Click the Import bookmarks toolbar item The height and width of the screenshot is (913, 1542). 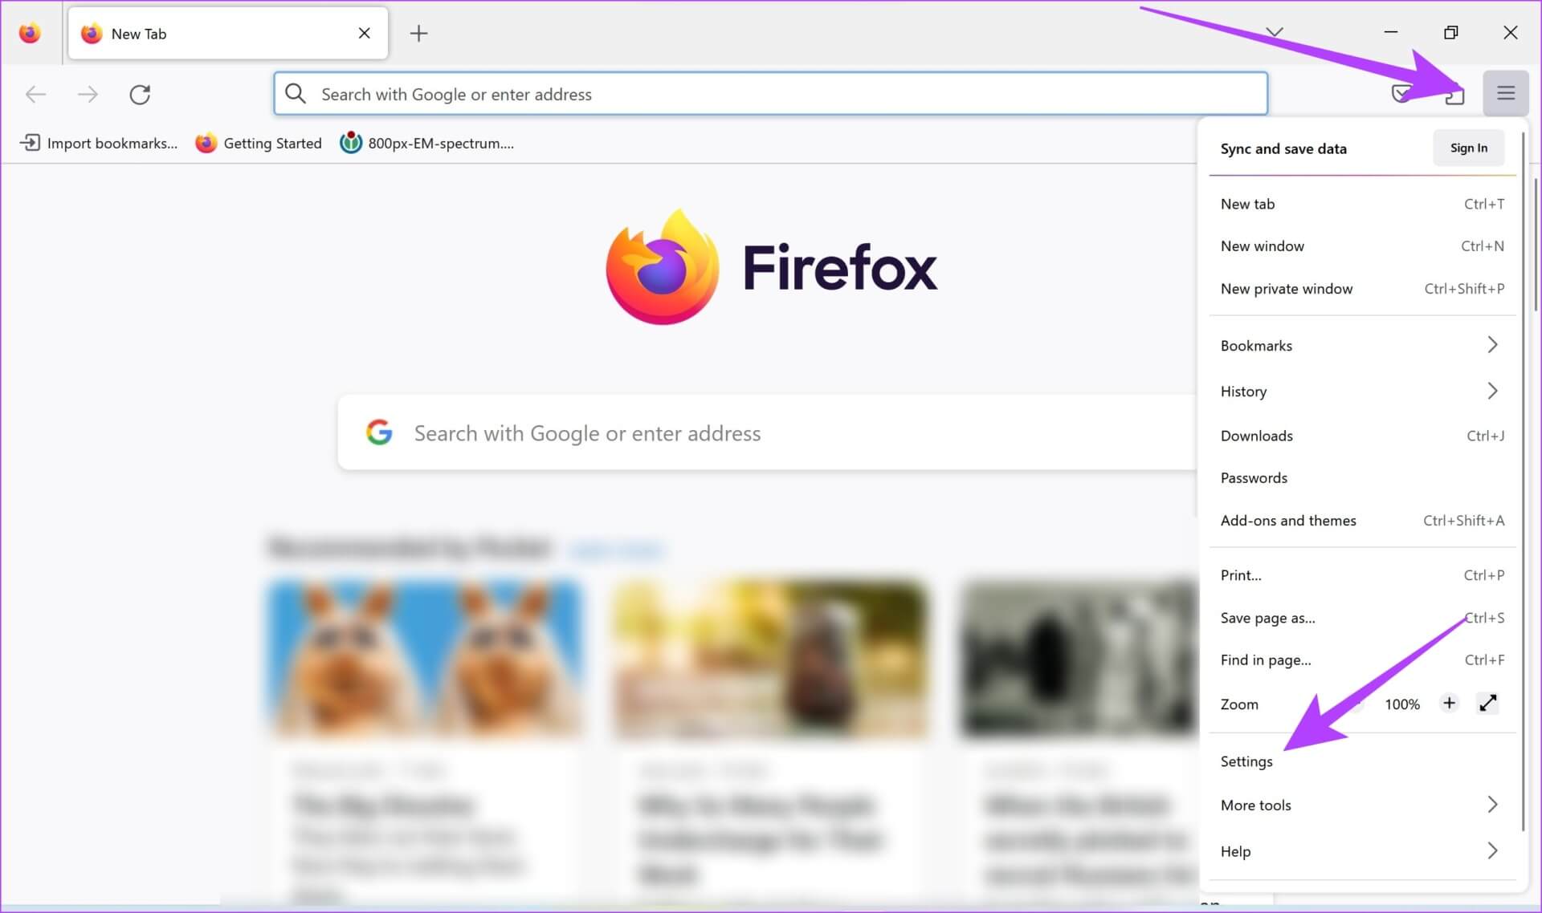[x=99, y=143]
